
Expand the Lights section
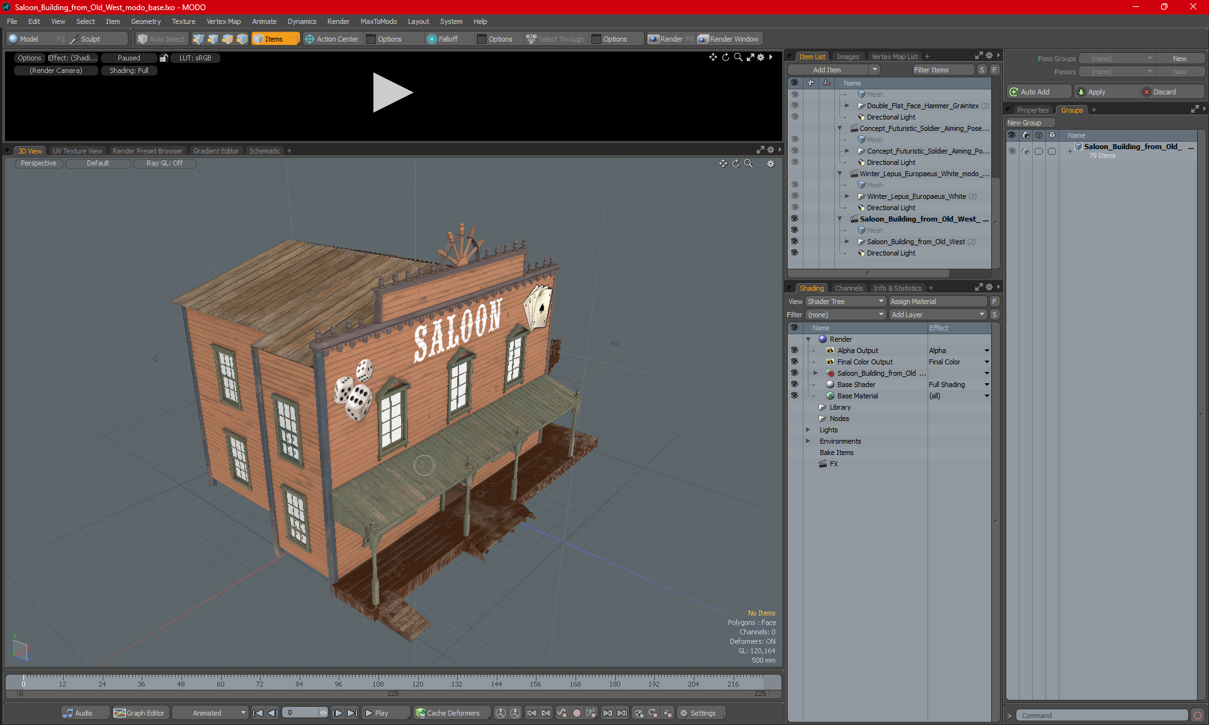[x=808, y=430]
